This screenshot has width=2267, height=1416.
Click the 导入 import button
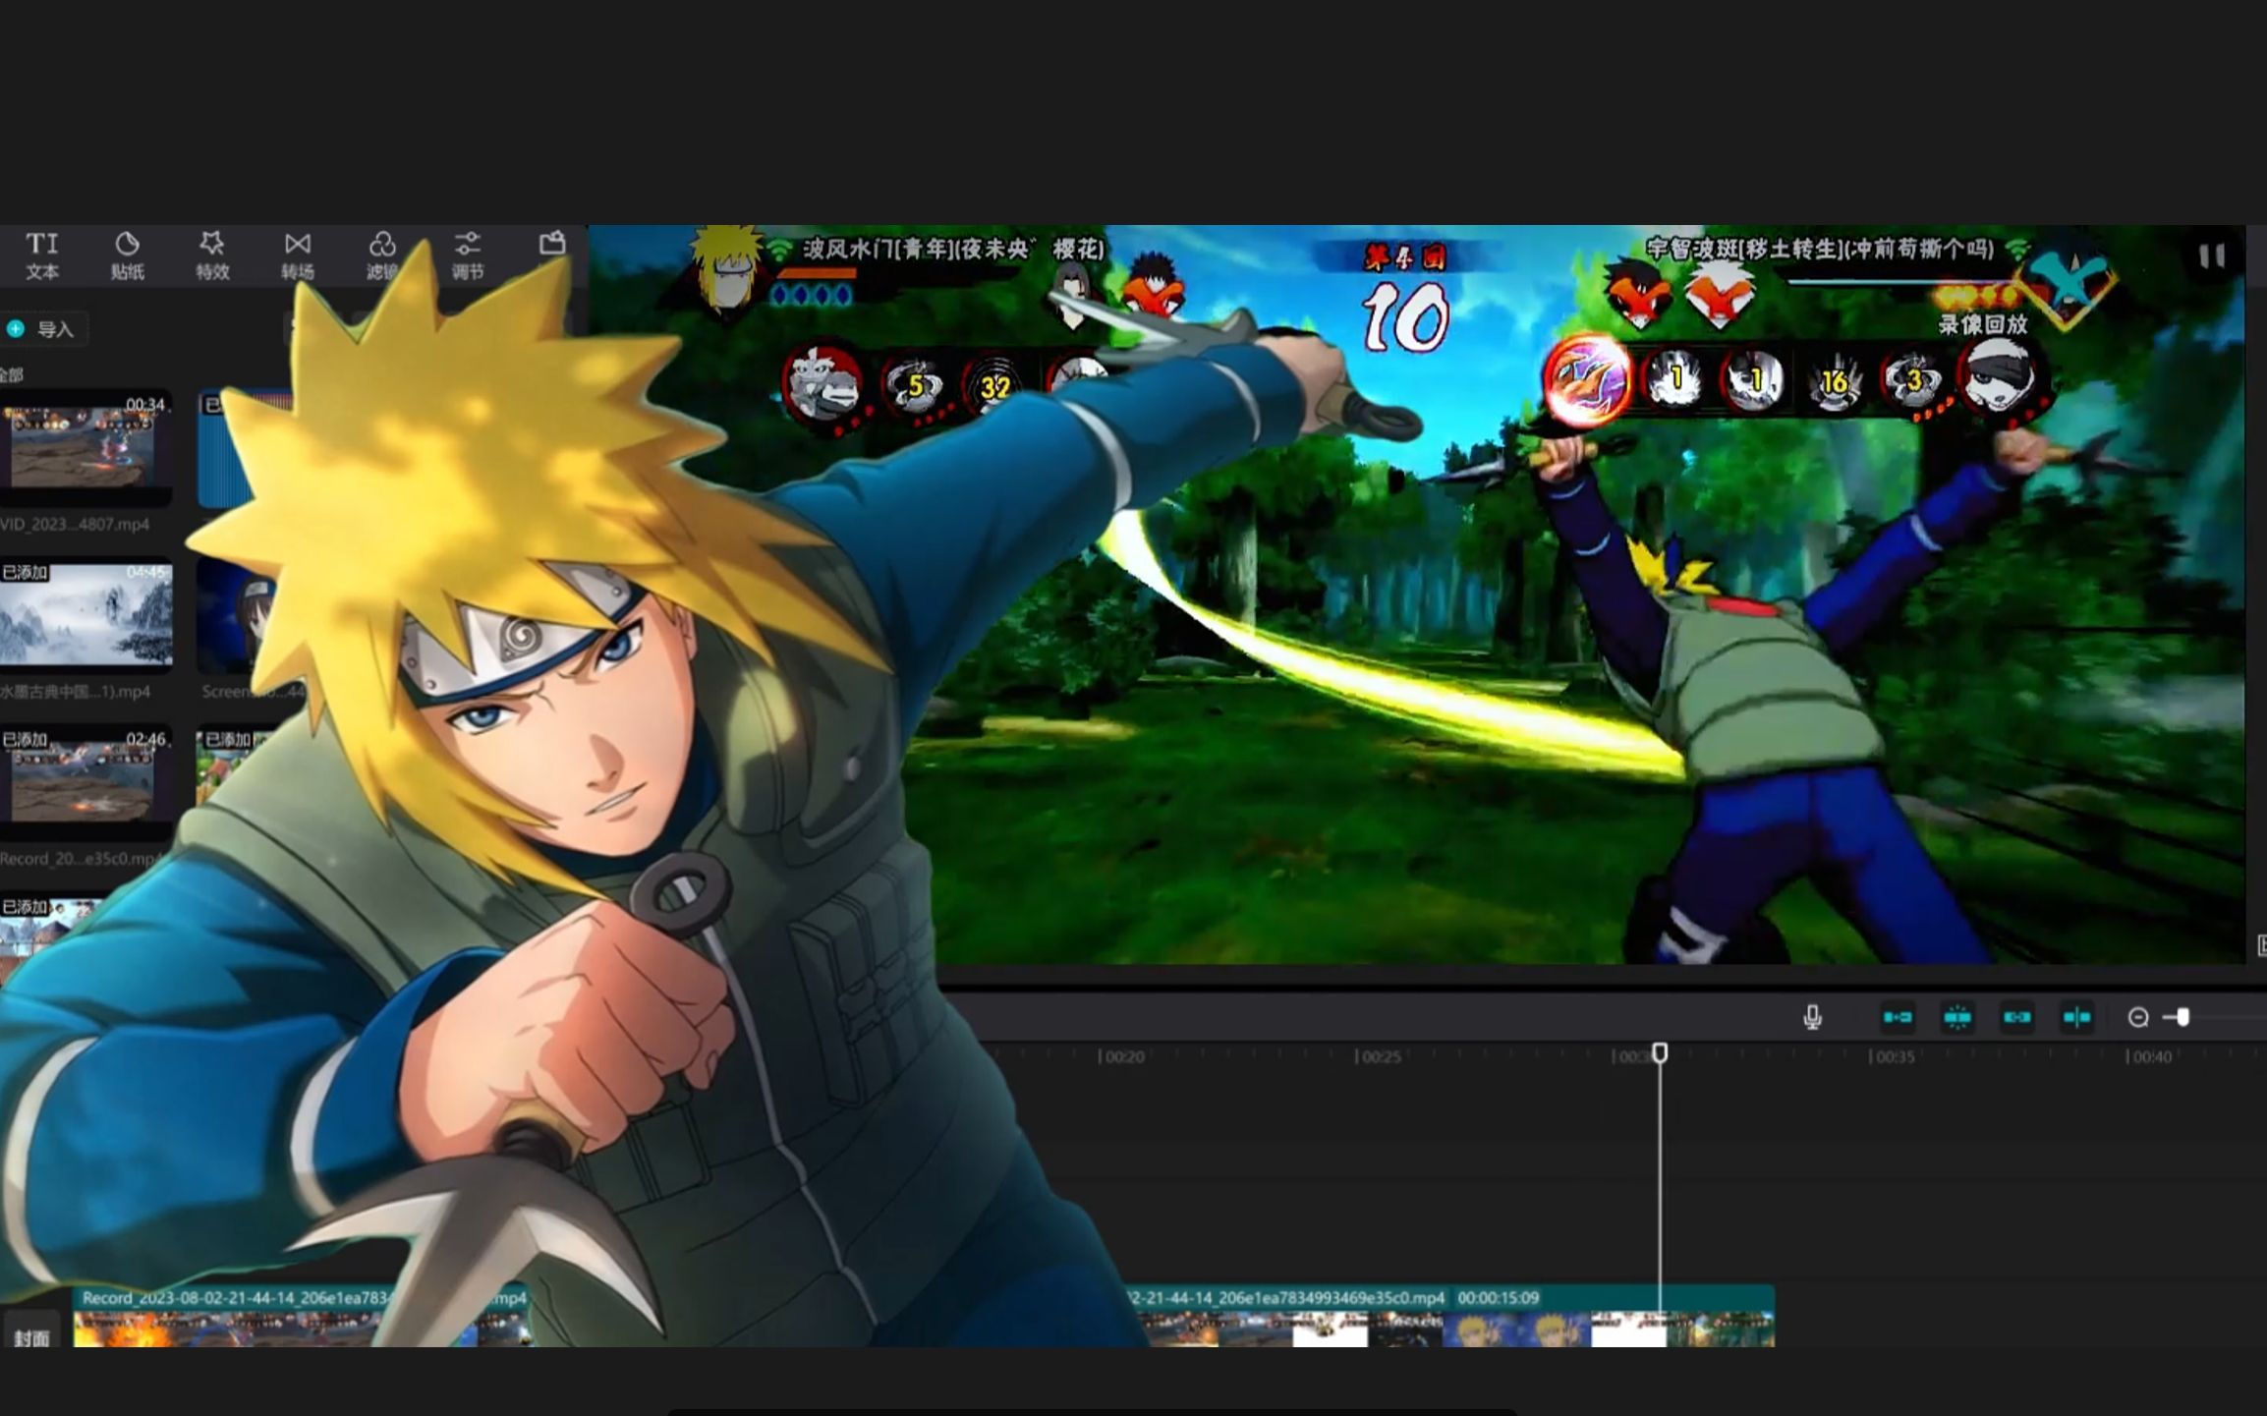[x=44, y=329]
